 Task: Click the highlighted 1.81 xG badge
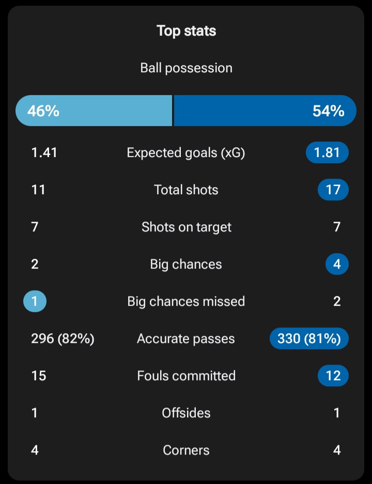coord(327,153)
